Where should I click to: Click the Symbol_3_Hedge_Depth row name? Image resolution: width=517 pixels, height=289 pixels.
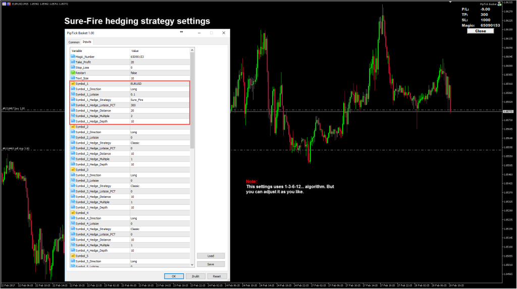click(91, 207)
